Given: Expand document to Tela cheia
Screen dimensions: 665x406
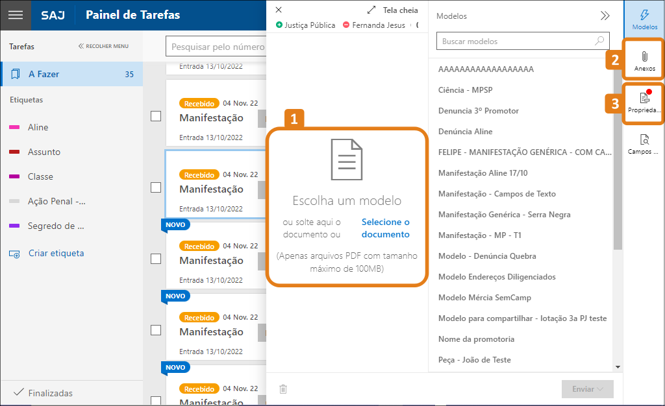Looking at the screenshot, I should [392, 10].
